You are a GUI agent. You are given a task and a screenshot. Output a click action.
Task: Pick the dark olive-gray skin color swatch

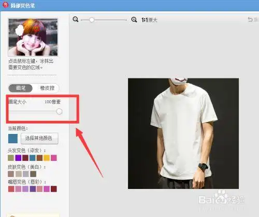33,174
